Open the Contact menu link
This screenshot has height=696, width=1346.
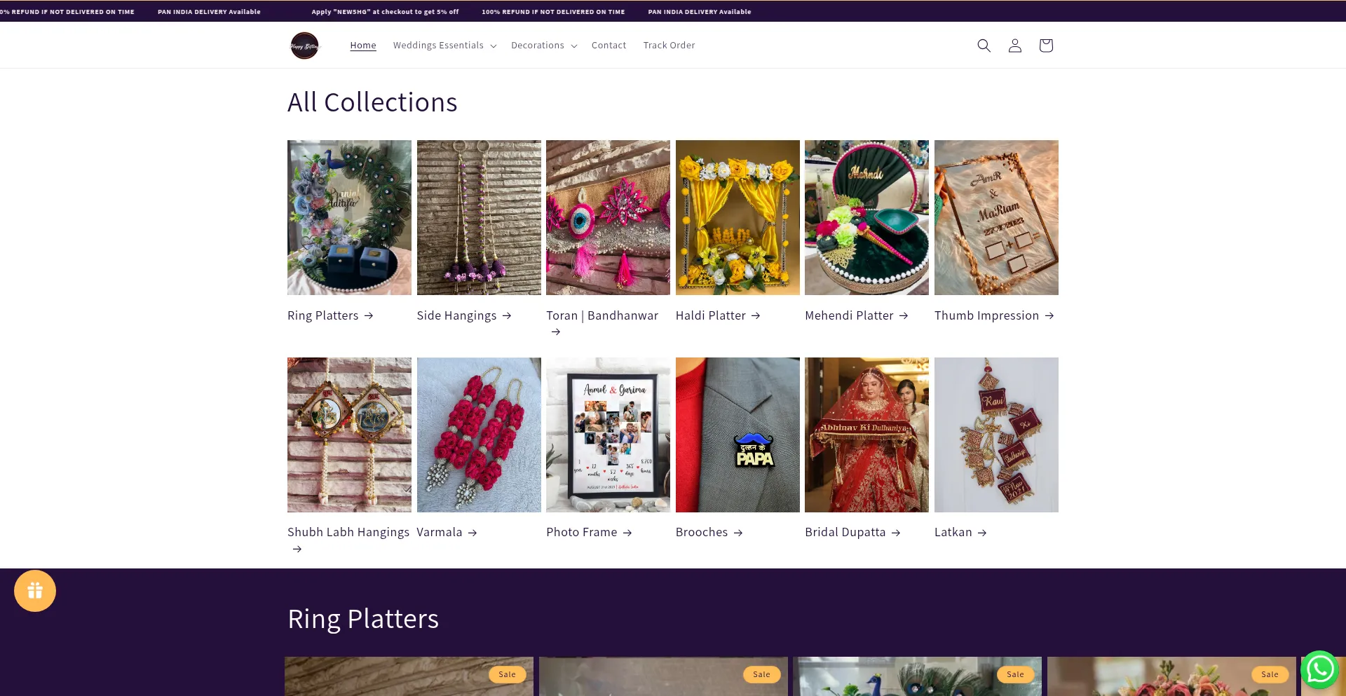click(609, 46)
